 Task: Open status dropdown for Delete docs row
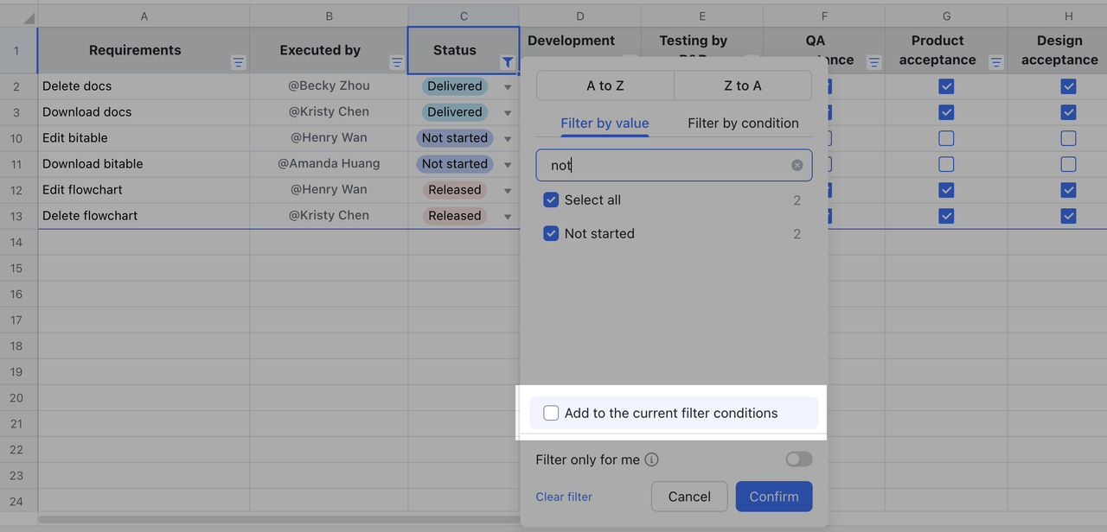point(508,87)
